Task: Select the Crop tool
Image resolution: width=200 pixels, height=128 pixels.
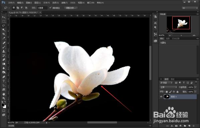Action: tap(4, 34)
